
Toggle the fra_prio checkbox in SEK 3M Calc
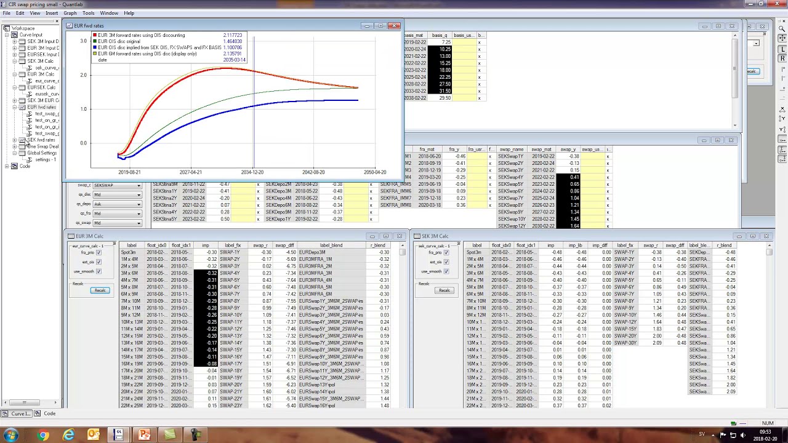click(x=446, y=253)
